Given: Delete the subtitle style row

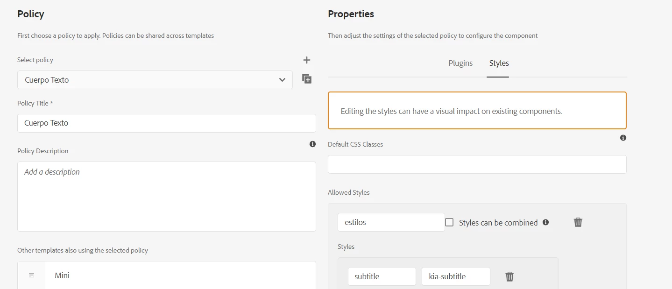Looking at the screenshot, I should click(509, 276).
